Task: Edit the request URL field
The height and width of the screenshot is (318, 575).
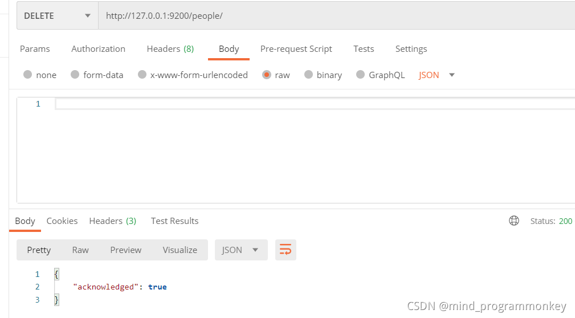Action: [337, 16]
